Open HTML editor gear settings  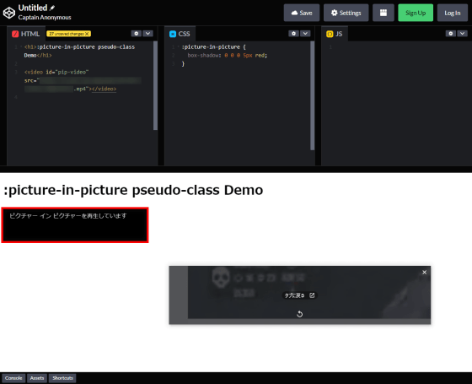pos(137,34)
